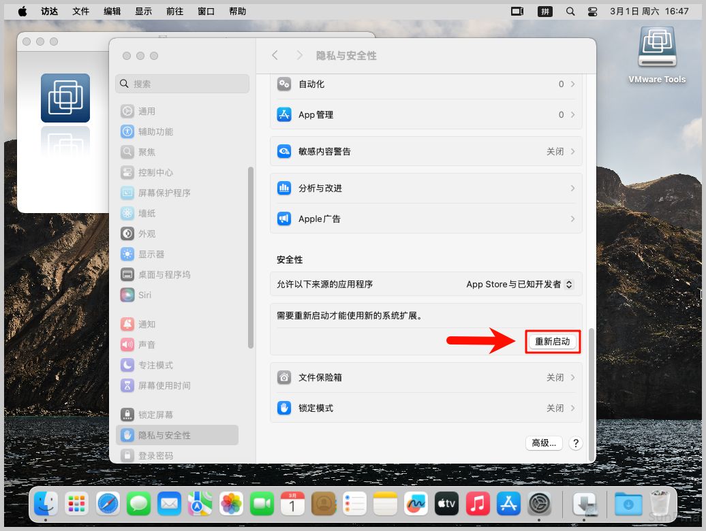The width and height of the screenshot is (706, 531).
Task: Click the question mark help button
Action: tap(576, 443)
